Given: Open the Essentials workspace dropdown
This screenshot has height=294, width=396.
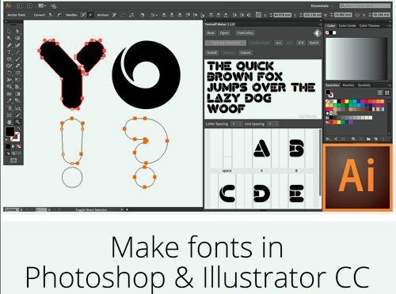Looking at the screenshot, I should 322,6.
